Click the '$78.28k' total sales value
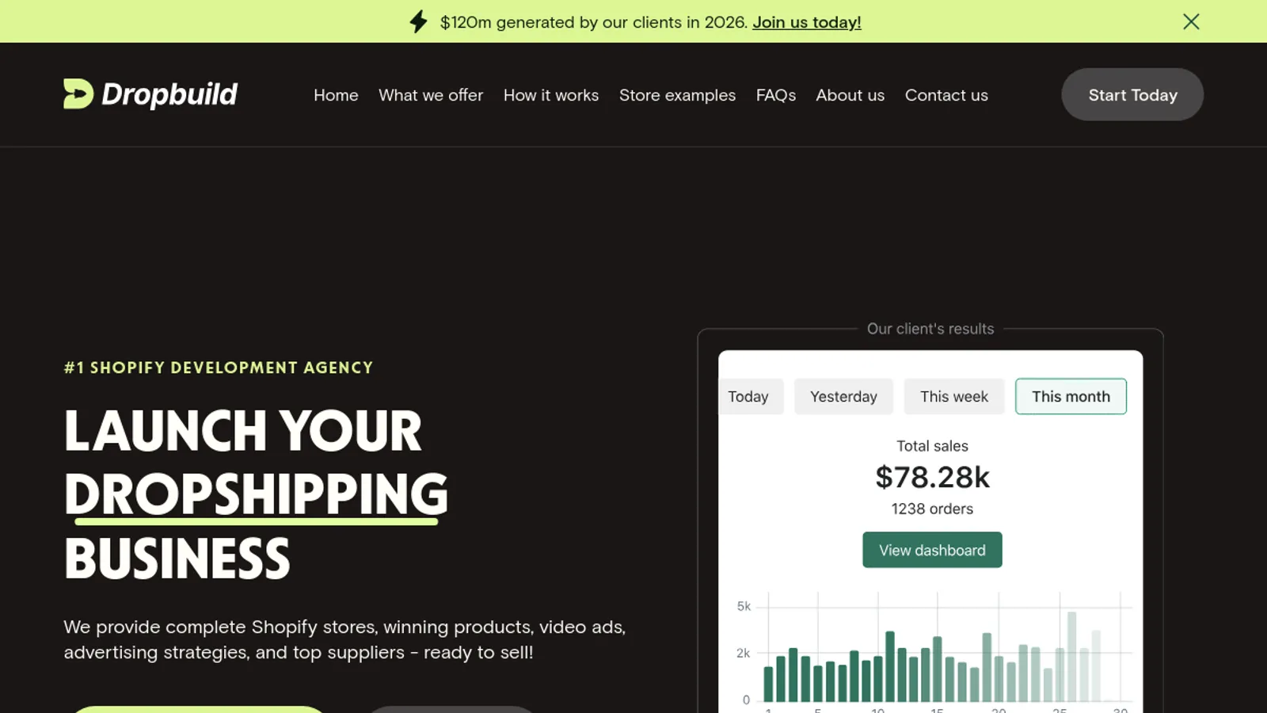 [x=932, y=477]
